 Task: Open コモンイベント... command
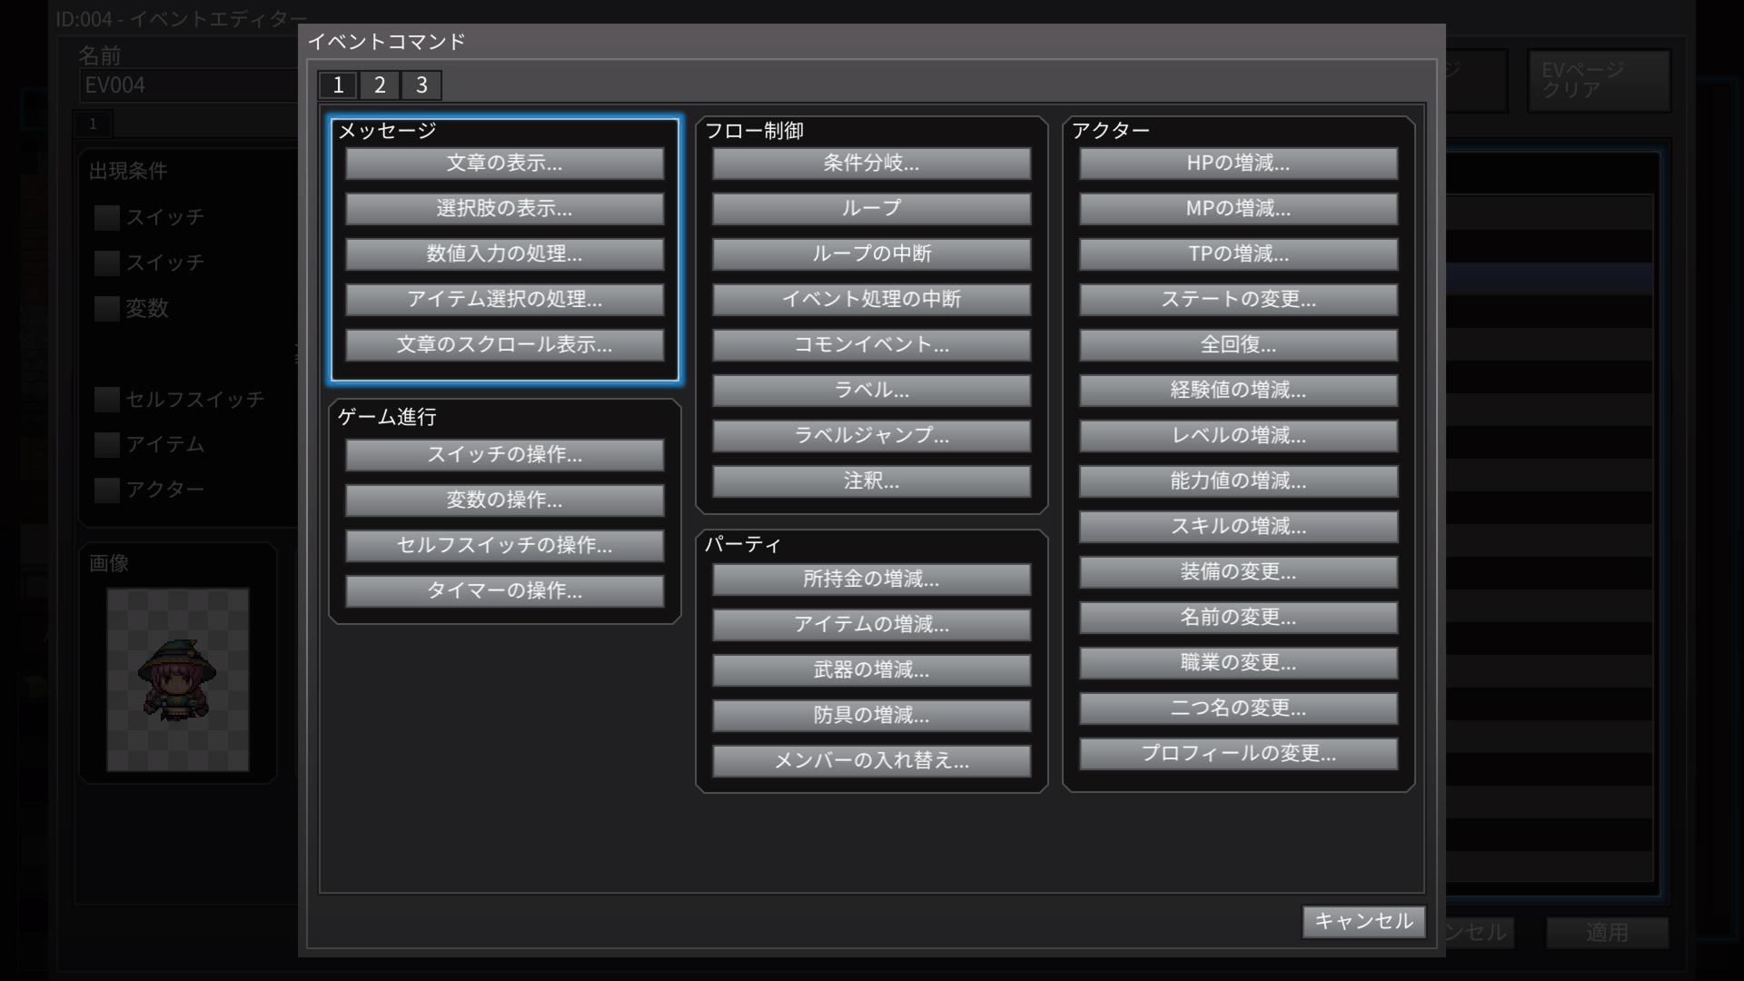[871, 345]
